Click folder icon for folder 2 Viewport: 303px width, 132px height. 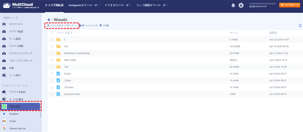59,39
